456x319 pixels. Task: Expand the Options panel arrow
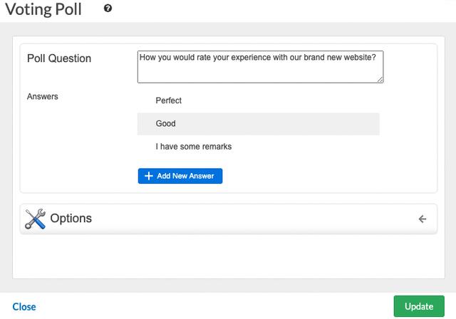click(x=423, y=219)
